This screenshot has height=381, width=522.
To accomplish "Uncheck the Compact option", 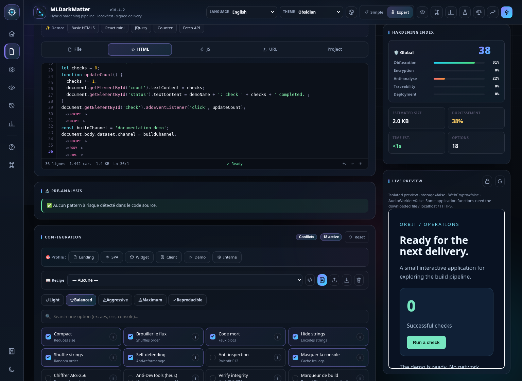I will point(48,337).
